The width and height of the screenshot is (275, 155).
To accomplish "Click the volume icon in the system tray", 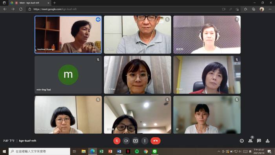I will click(240, 151).
